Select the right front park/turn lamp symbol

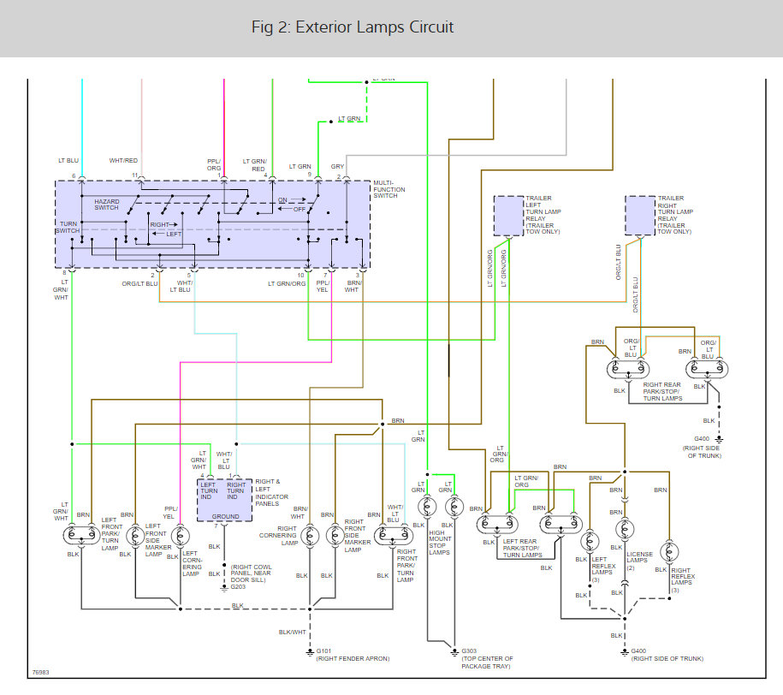coord(394,536)
